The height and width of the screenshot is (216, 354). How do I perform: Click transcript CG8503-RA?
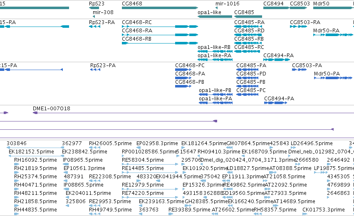[305, 22]
